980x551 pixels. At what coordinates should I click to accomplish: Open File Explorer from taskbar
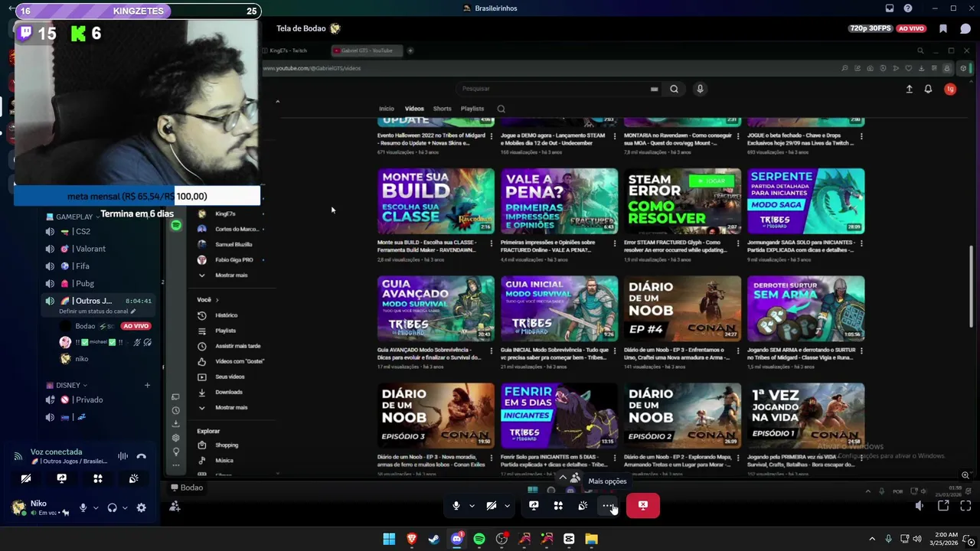click(x=591, y=539)
